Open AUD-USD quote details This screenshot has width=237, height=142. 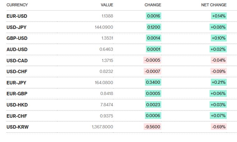point(17,49)
